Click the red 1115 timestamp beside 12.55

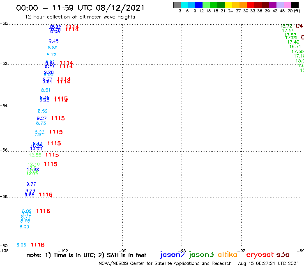52,155
